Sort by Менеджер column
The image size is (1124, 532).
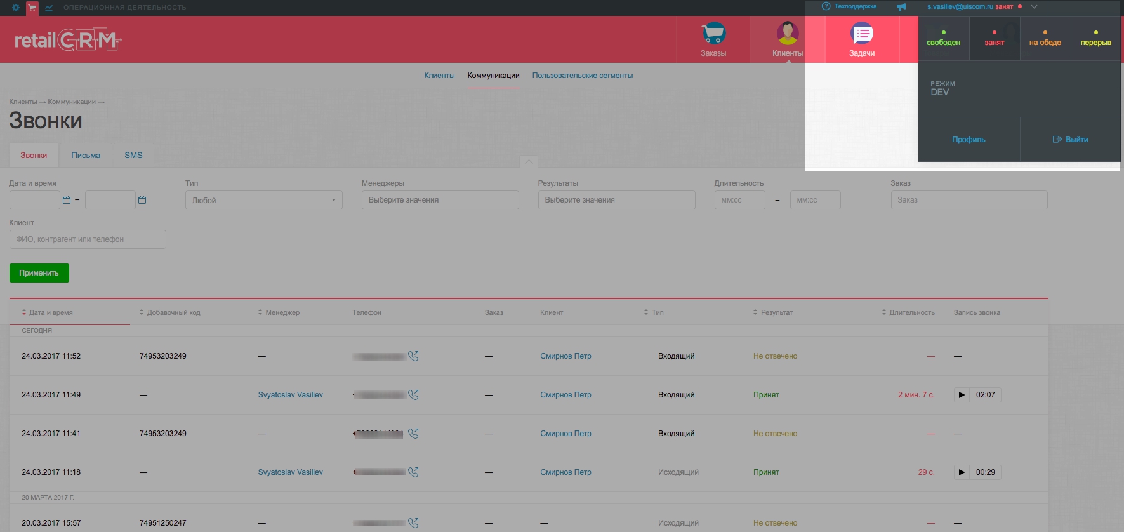[279, 312]
